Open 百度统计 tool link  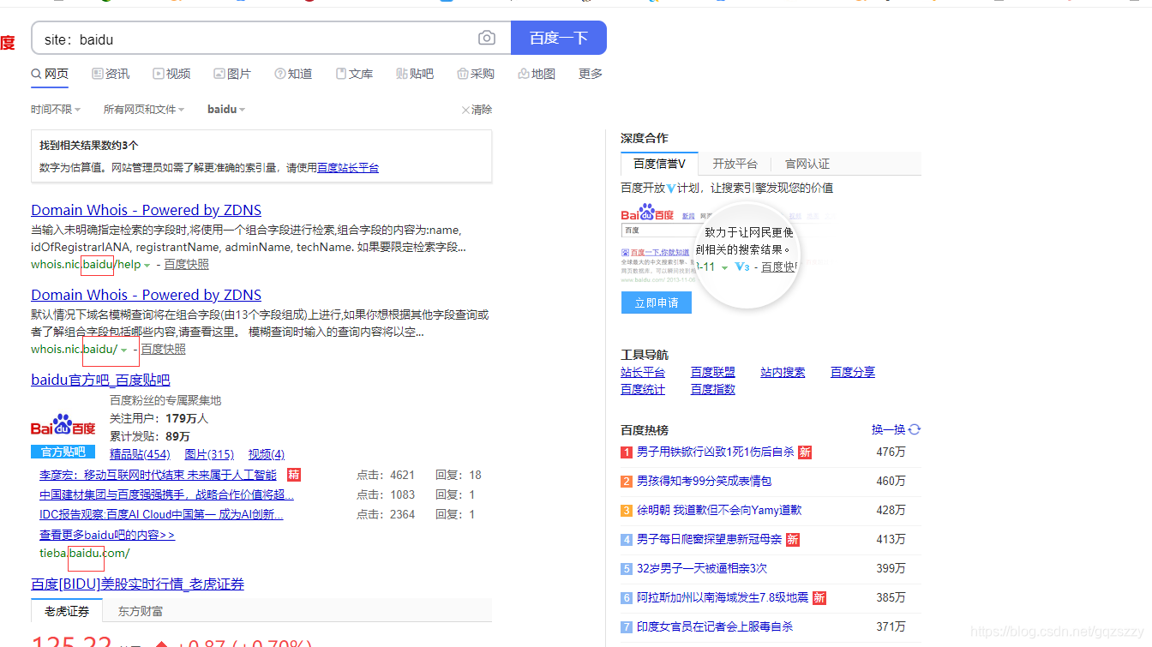643,389
